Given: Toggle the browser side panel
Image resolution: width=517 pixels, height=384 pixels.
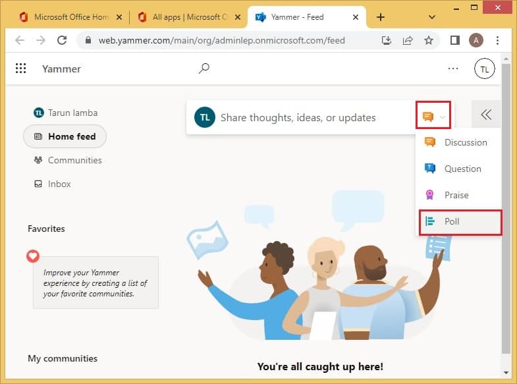Looking at the screenshot, I should point(455,40).
